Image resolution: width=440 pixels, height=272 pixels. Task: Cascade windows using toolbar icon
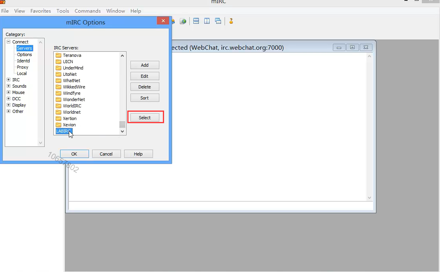click(x=218, y=21)
